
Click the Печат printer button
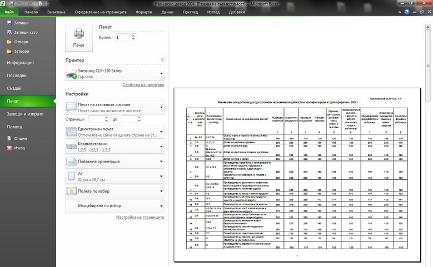pos(79,38)
